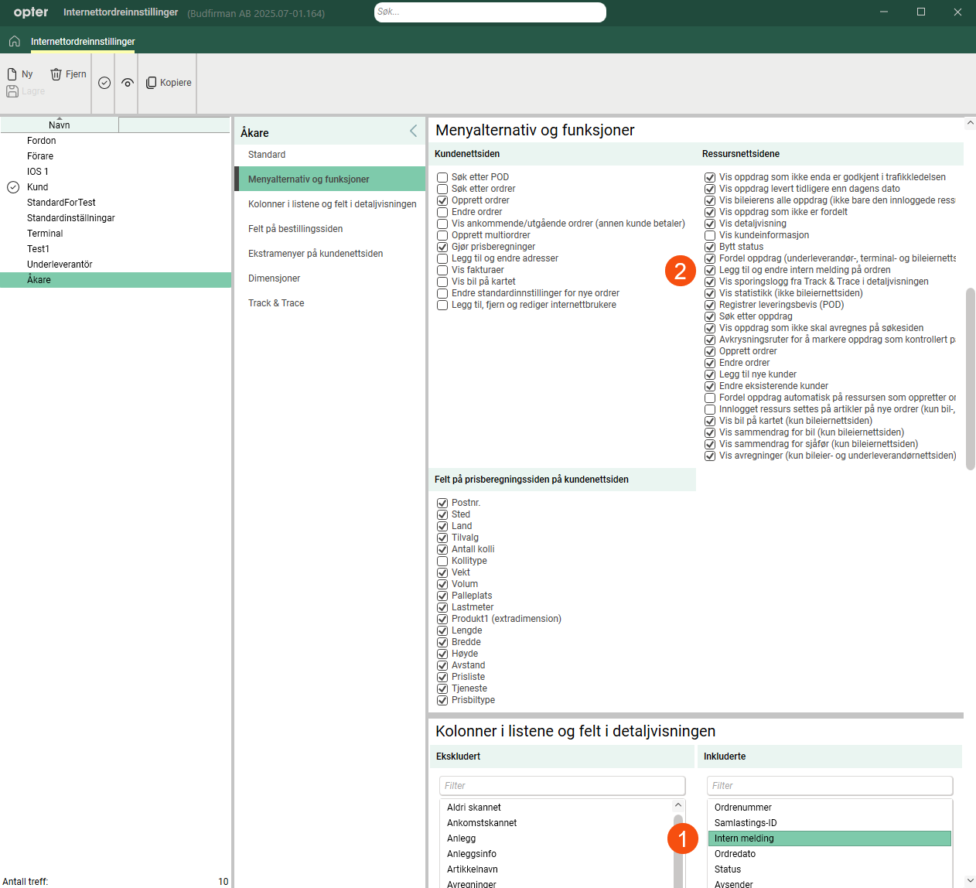Click the Kopiere copy icon
The image size is (976, 888).
(152, 83)
